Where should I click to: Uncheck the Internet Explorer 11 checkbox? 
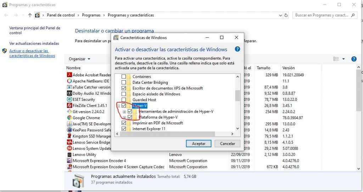(124, 129)
